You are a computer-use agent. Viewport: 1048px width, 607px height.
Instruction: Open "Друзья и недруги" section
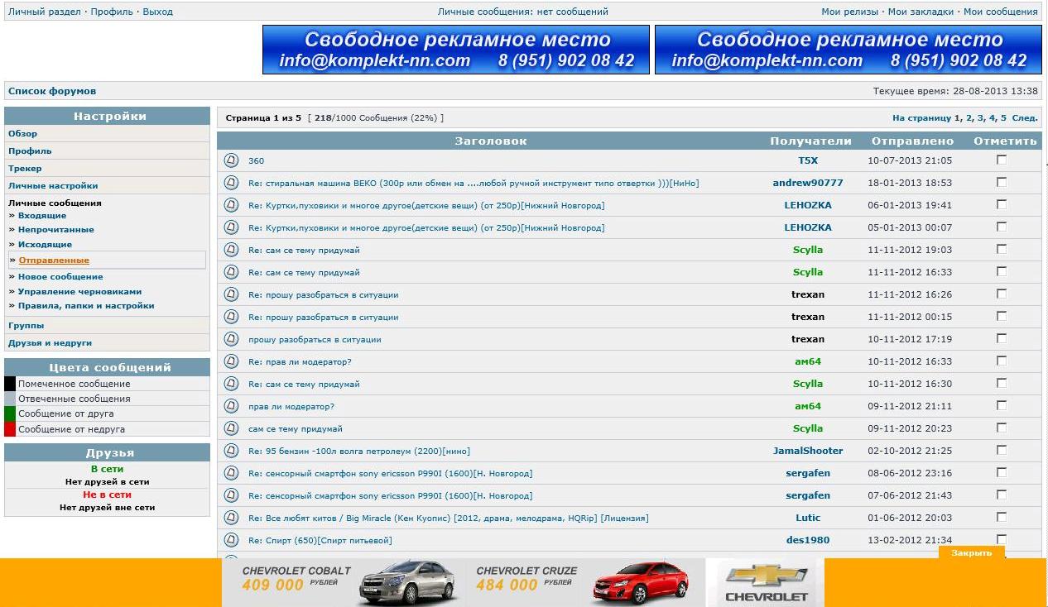coord(50,342)
